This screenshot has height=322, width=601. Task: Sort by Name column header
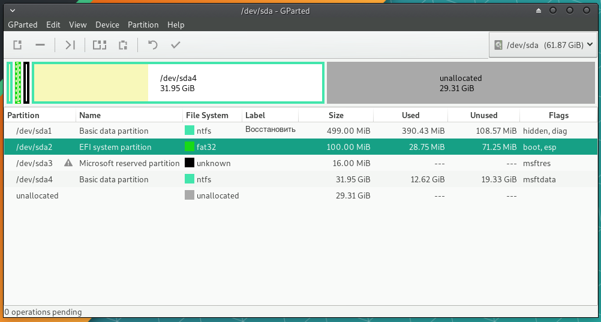tap(129, 115)
